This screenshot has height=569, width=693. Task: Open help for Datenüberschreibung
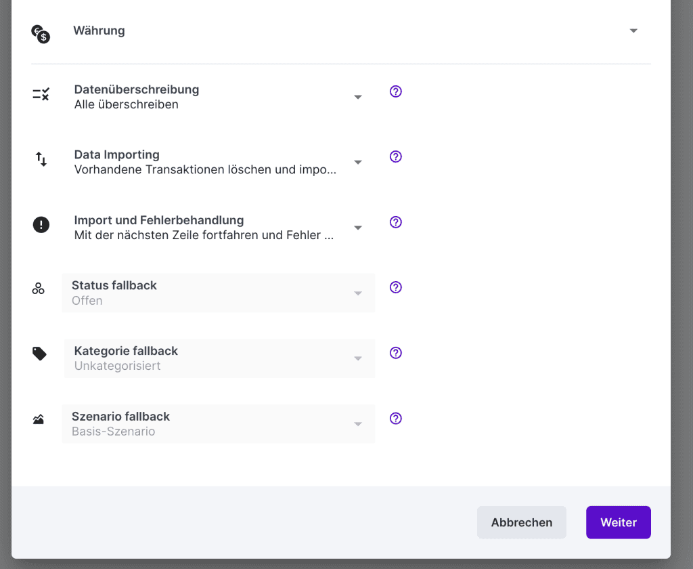coord(396,91)
